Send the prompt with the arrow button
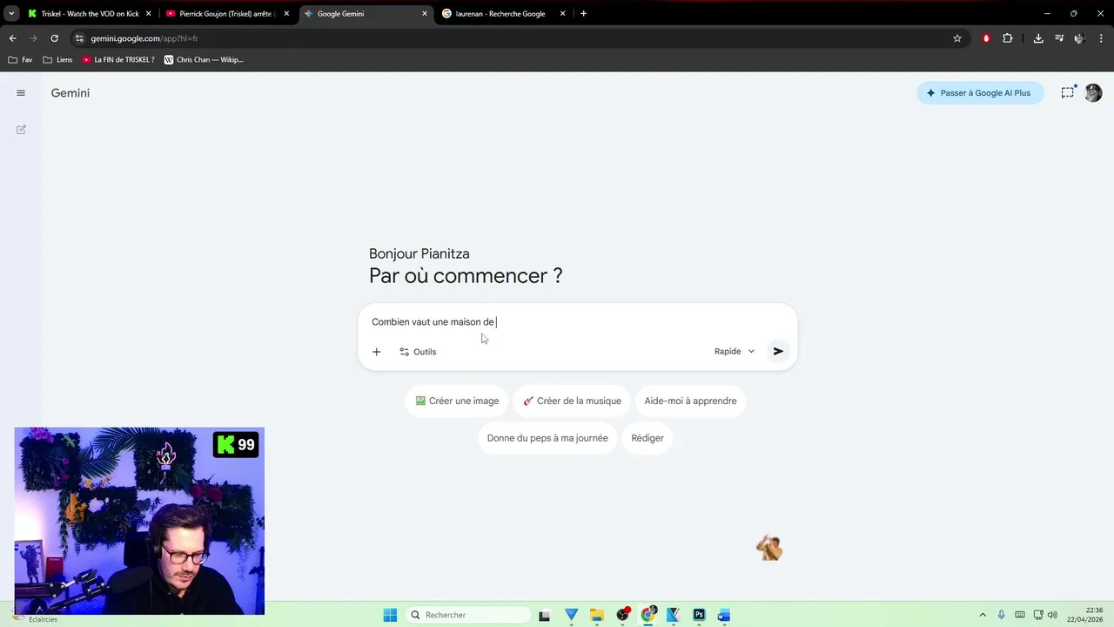 (x=778, y=352)
